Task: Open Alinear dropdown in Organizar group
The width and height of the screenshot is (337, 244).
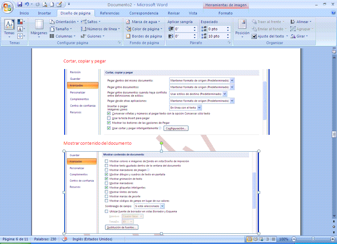Action: click(301, 22)
